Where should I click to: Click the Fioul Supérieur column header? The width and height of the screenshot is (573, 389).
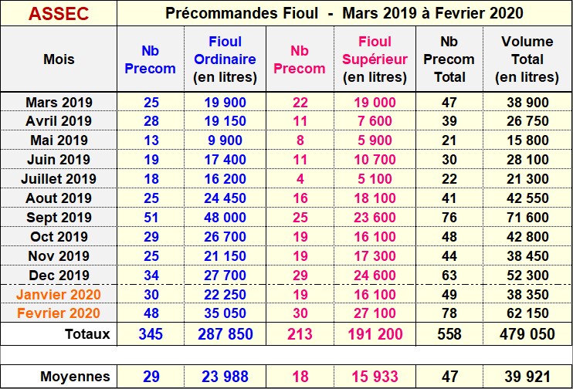coord(375,59)
